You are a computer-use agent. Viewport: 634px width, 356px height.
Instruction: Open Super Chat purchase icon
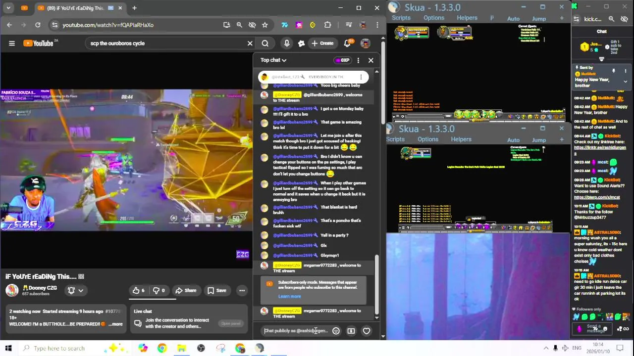[x=351, y=331]
